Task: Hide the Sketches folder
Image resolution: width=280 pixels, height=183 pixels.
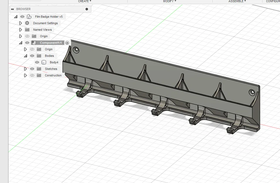Action: click(32, 69)
